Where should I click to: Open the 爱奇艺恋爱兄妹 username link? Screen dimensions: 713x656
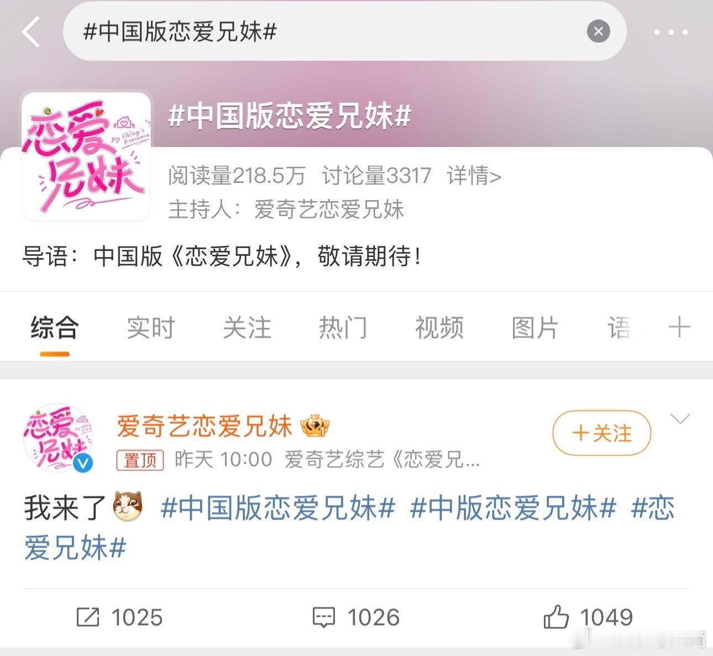204,426
